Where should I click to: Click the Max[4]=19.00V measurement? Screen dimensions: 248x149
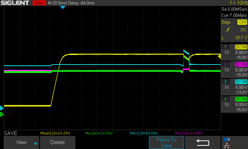(99, 133)
